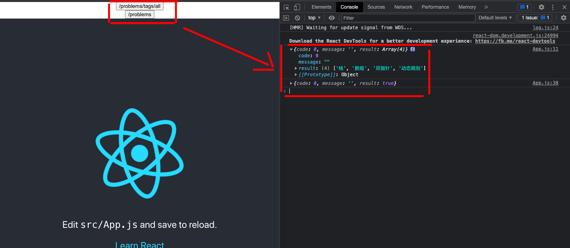Click the /problems button
The image size is (570, 248).
[140, 14]
